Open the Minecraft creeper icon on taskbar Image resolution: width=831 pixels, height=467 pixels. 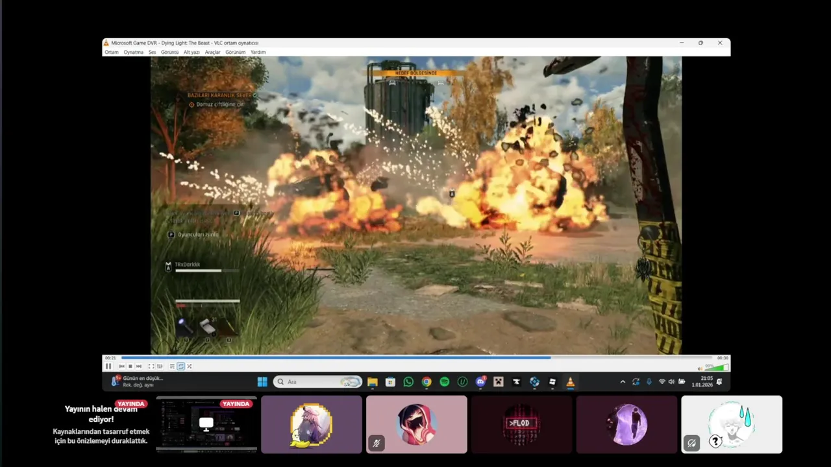[499, 382]
